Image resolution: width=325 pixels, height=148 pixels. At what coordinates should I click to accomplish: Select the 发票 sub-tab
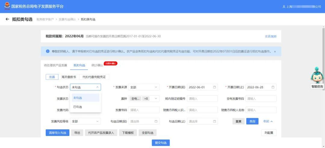(x=52, y=77)
